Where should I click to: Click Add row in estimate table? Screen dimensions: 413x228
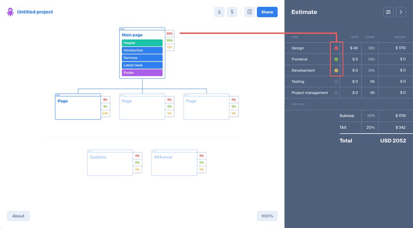click(298, 104)
